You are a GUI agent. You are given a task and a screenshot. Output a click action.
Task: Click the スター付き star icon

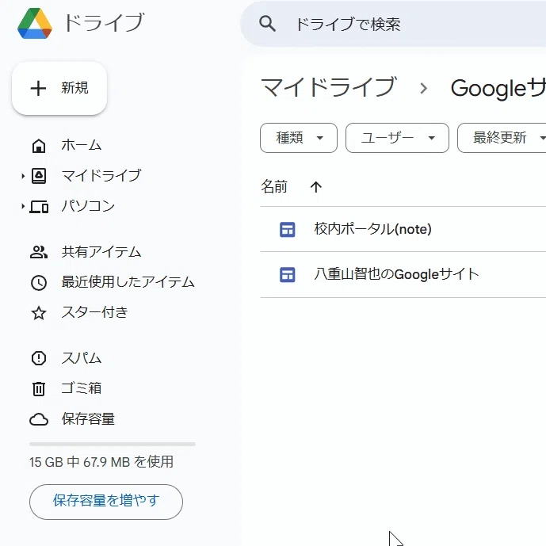(x=39, y=313)
